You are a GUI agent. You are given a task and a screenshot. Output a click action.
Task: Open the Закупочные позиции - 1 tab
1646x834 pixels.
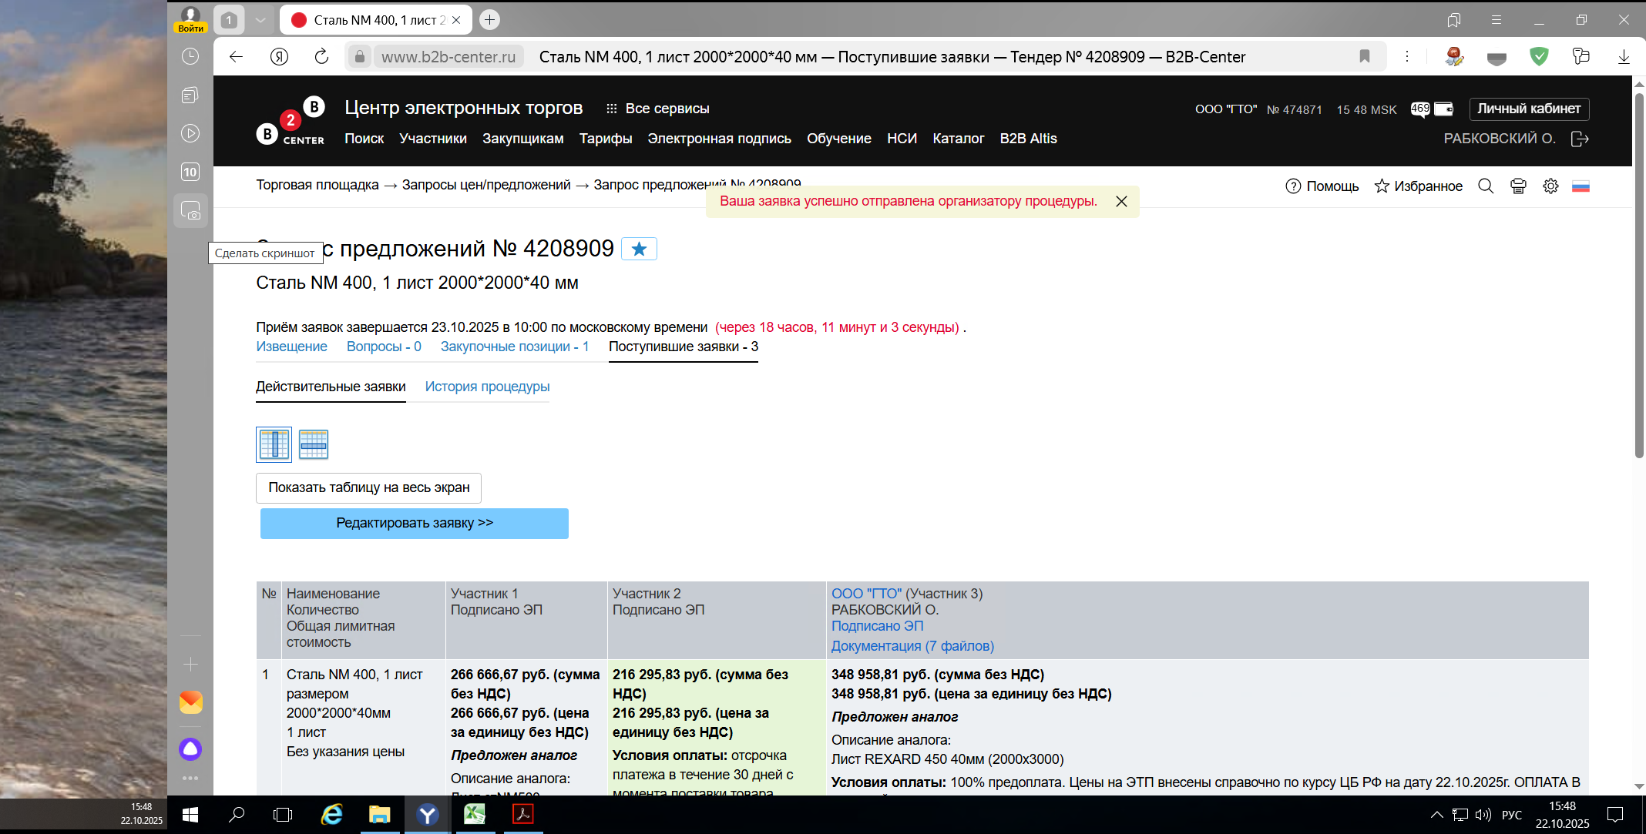[x=514, y=347]
